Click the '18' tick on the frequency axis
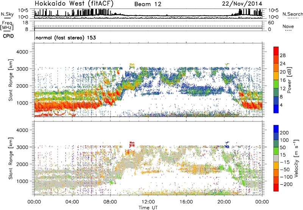303x210 pixels. [x=25, y=23]
